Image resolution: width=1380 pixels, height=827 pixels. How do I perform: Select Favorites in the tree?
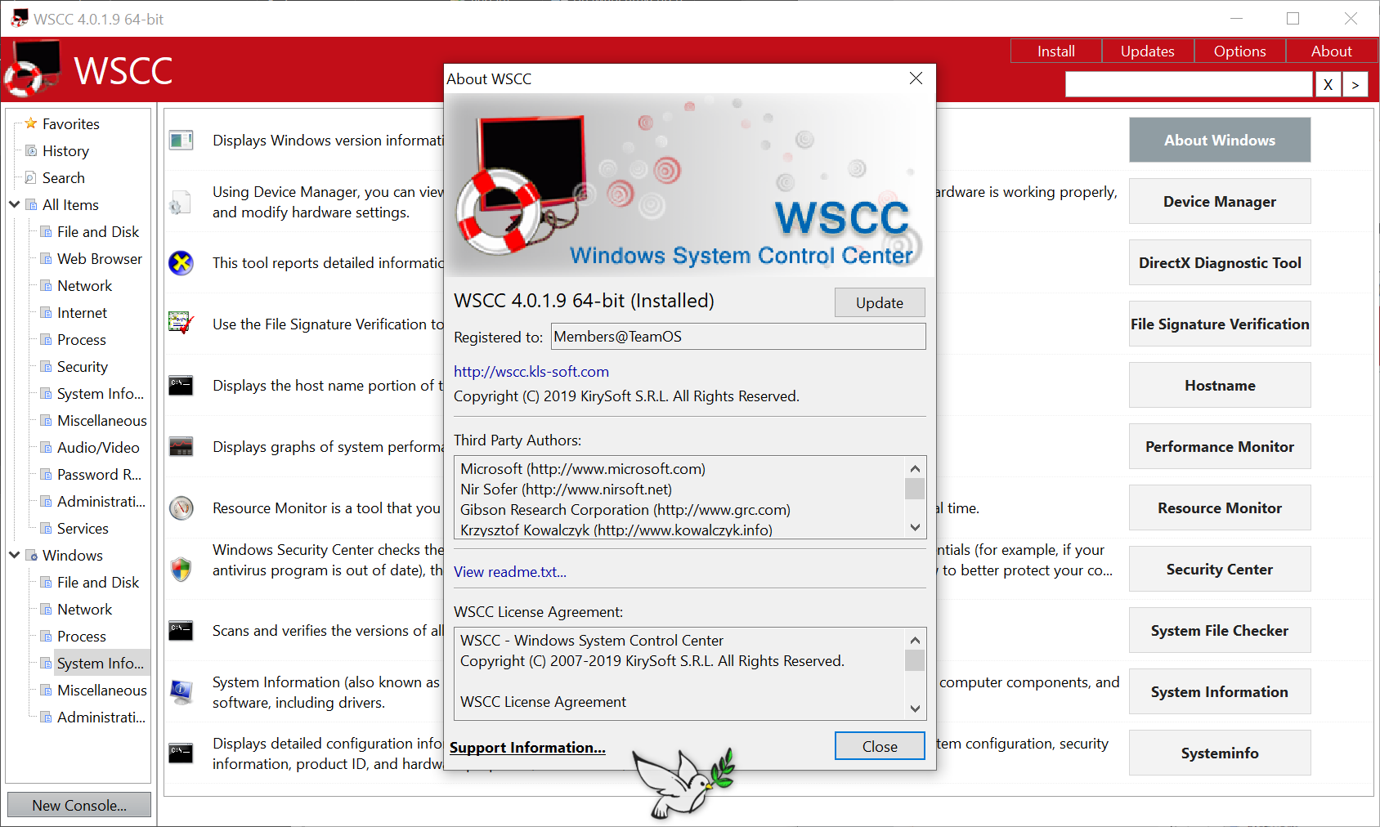click(x=71, y=123)
